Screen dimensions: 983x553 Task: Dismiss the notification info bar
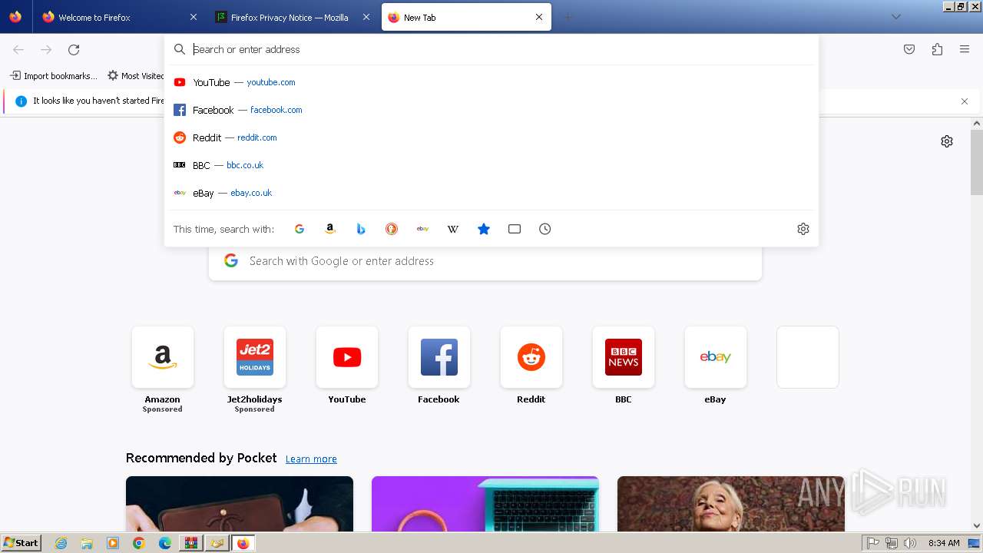(965, 101)
